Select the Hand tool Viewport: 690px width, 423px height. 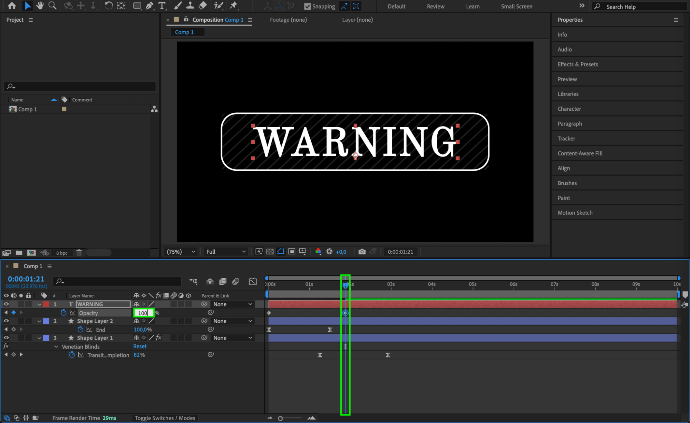(40, 6)
